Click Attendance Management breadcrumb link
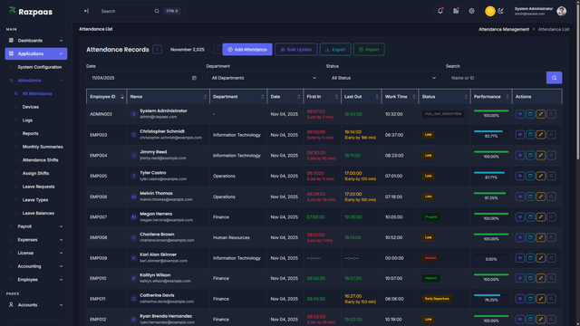The width and height of the screenshot is (580, 326). pyautogui.click(x=504, y=29)
